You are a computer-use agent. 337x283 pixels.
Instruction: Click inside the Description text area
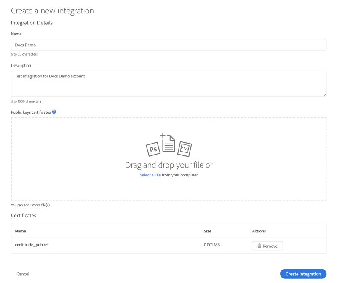point(168,83)
